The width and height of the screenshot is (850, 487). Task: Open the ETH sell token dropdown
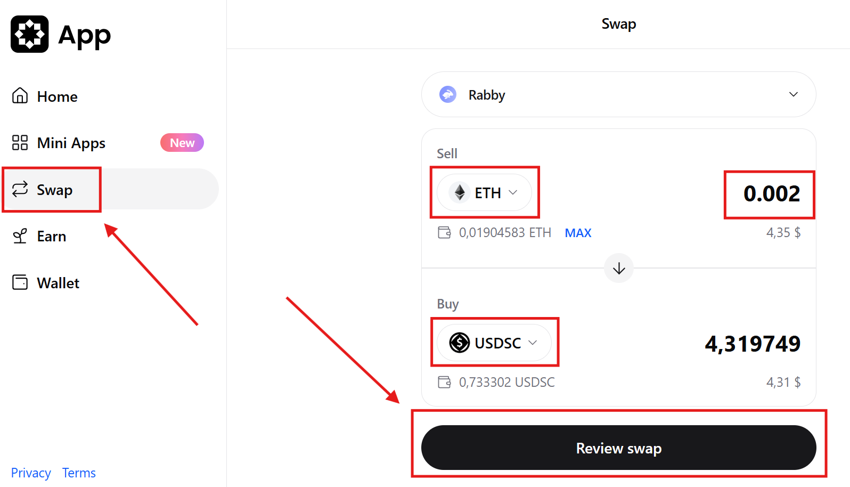[x=484, y=192]
